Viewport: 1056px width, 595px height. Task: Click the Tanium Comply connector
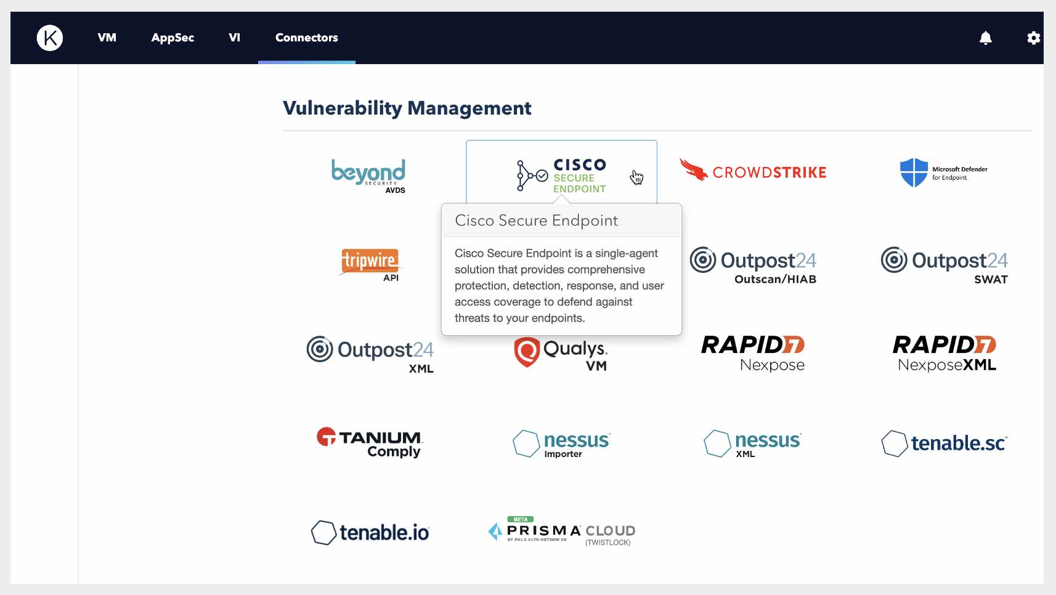pos(370,442)
